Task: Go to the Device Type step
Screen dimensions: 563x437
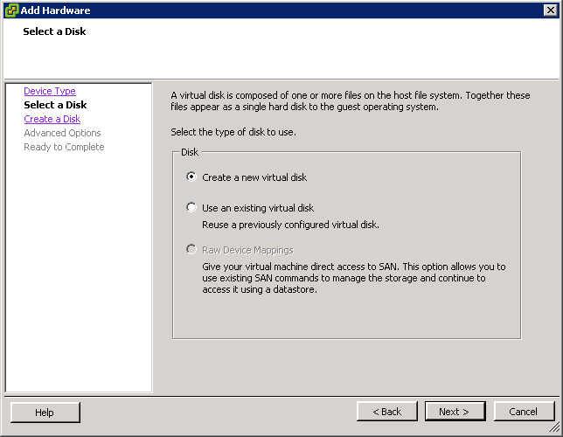Action: [50, 91]
